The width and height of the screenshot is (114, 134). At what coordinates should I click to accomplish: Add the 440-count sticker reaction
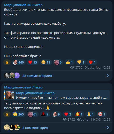(19, 62)
